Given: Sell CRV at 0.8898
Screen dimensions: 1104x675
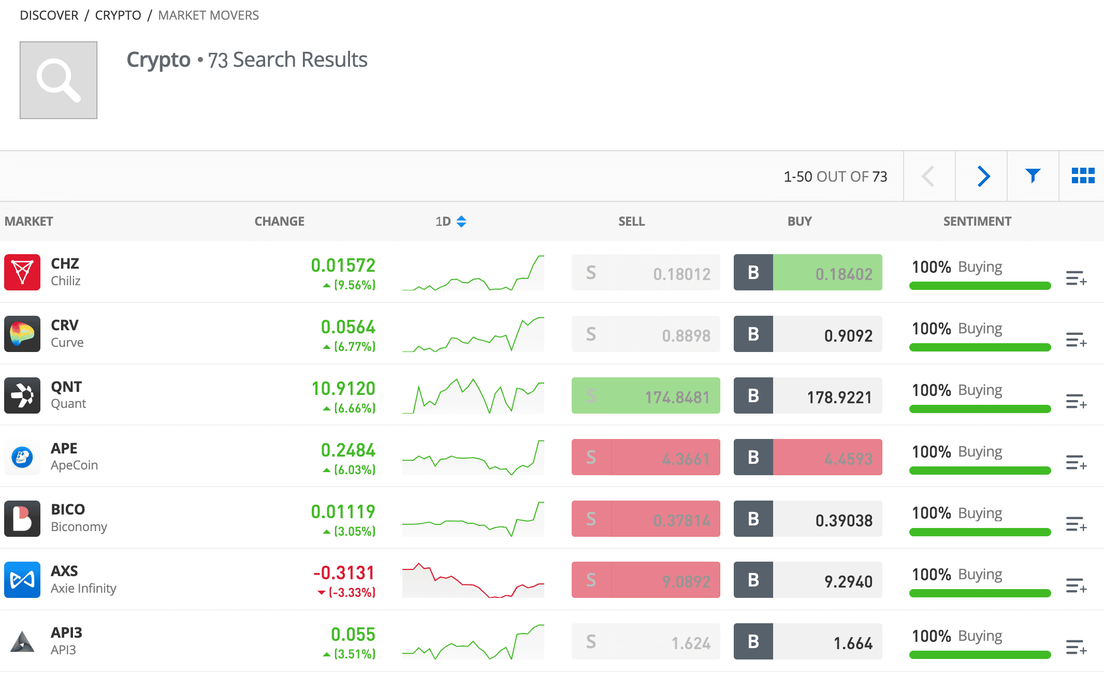Looking at the screenshot, I should [x=646, y=334].
